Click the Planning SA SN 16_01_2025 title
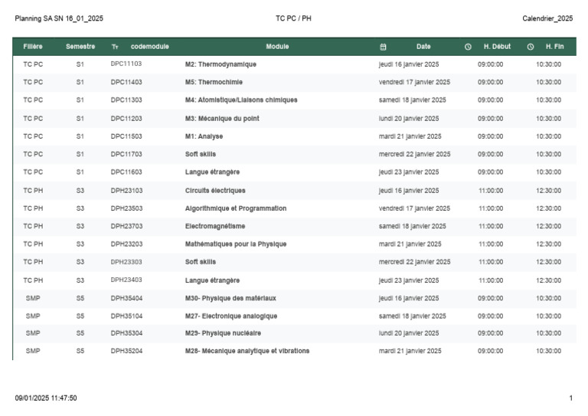The width and height of the screenshot is (588, 416). coord(59,18)
